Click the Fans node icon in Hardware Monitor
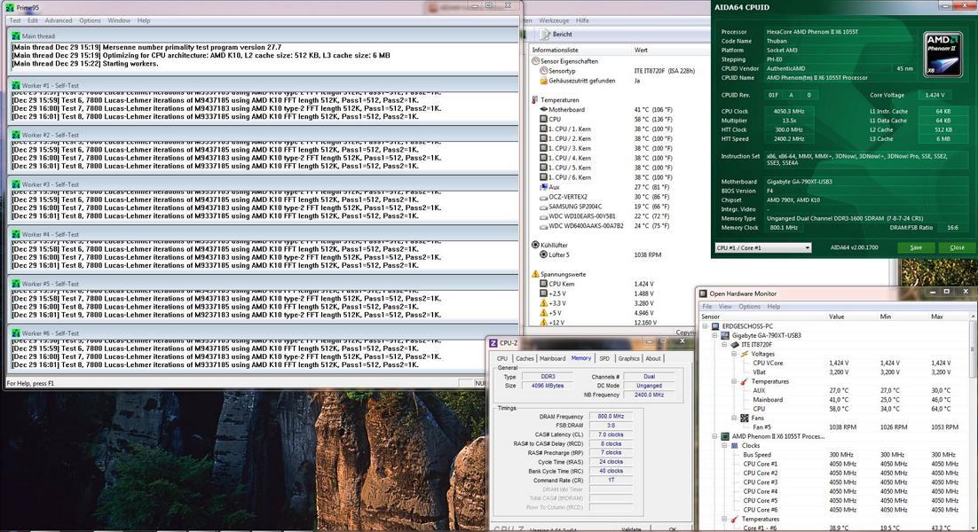Screen dimensions: 978x532 pyautogui.click(x=744, y=418)
